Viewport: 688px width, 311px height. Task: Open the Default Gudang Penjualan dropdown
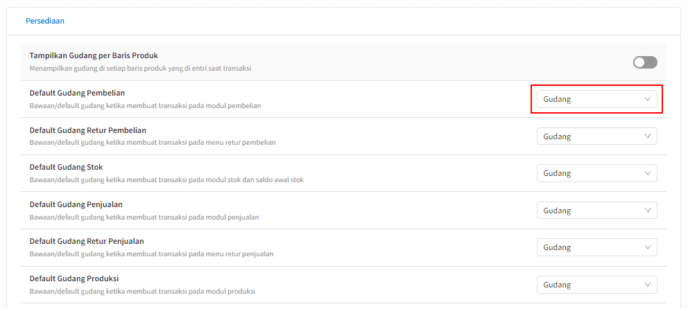[x=596, y=211]
